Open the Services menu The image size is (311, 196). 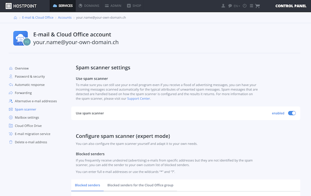coord(63,6)
